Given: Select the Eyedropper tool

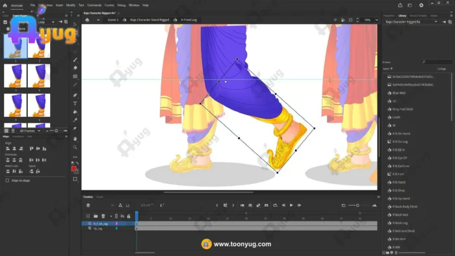Looking at the screenshot, I should click(75, 120).
